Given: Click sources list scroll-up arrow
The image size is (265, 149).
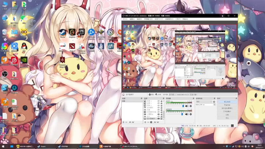Looking at the screenshot, I should click(x=164, y=101).
